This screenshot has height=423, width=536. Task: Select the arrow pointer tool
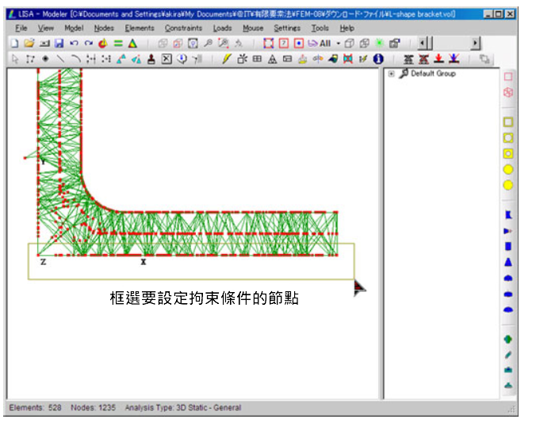[x=15, y=60]
